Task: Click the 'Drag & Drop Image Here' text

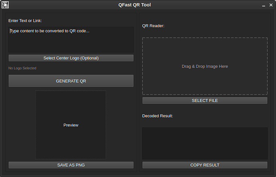Action: (205, 67)
